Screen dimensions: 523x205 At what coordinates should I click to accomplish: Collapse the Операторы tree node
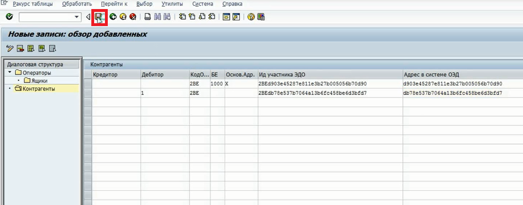point(10,72)
